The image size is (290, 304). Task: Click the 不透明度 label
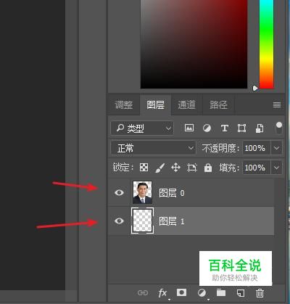click(220, 148)
